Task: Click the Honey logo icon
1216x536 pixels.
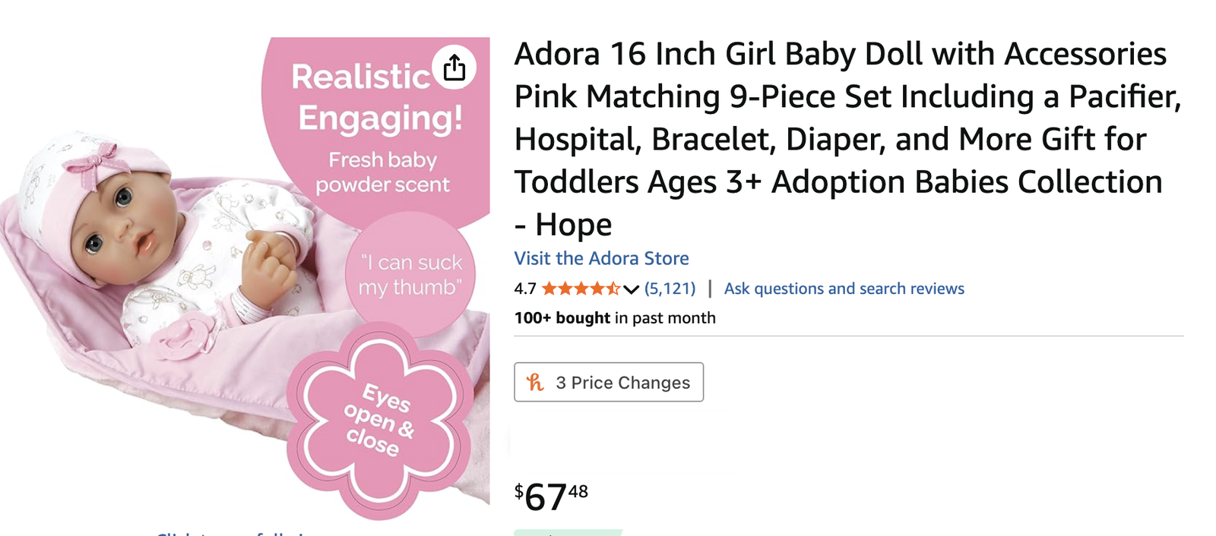Action: click(x=536, y=383)
